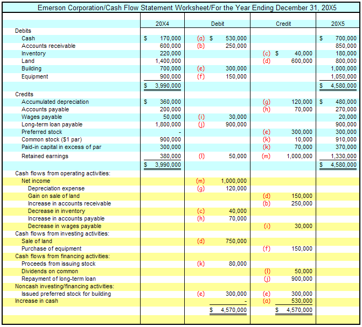Select the worksheet title Emerson Corporation header
The width and height of the screenshot is (362, 327).
[x=187, y=8]
